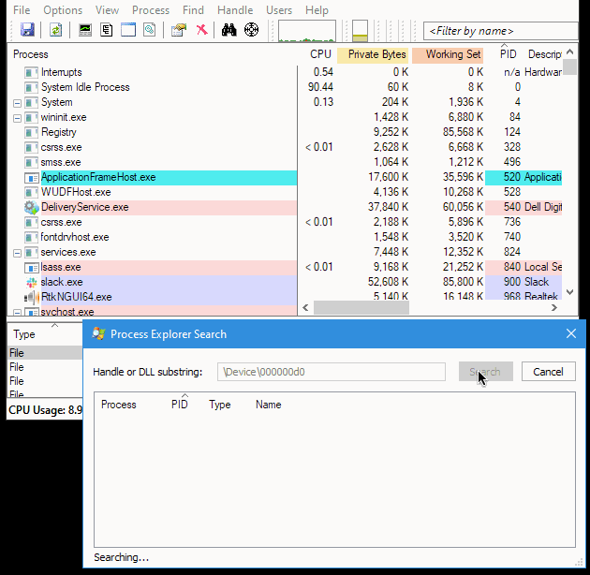The height and width of the screenshot is (575, 590).
Task: Open the Options menu
Action: coord(63,10)
